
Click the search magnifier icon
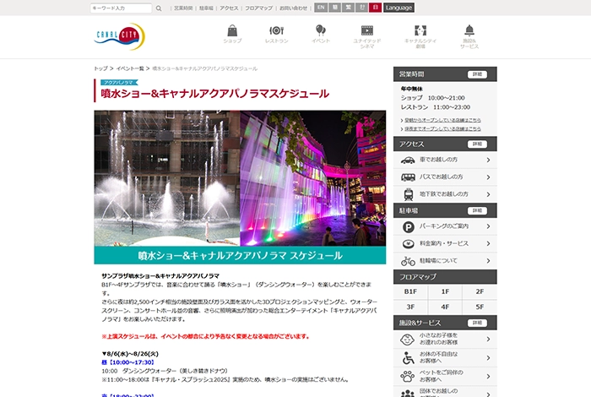(159, 8)
